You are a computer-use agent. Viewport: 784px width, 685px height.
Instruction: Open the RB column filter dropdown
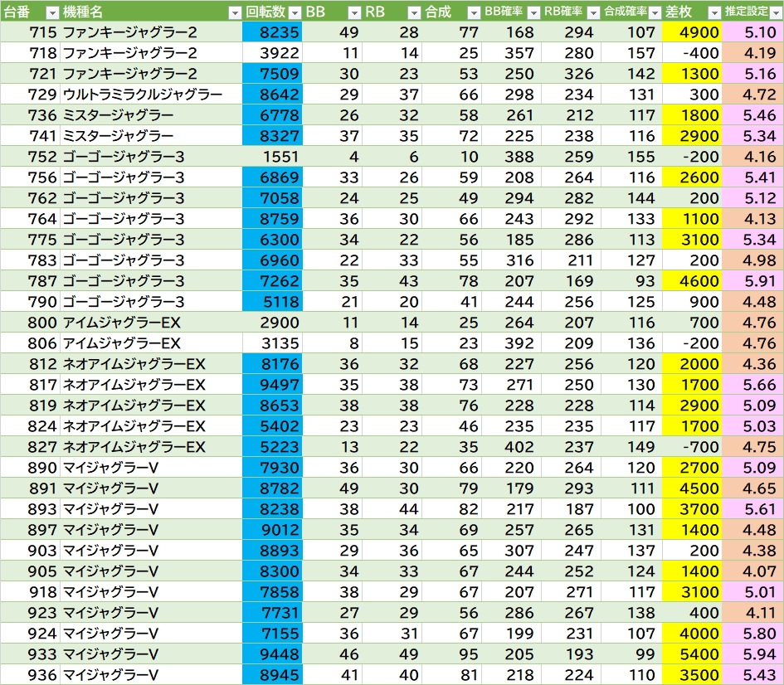[414, 12]
